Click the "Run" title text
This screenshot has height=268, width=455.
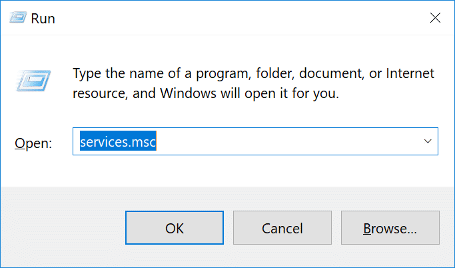(x=43, y=19)
